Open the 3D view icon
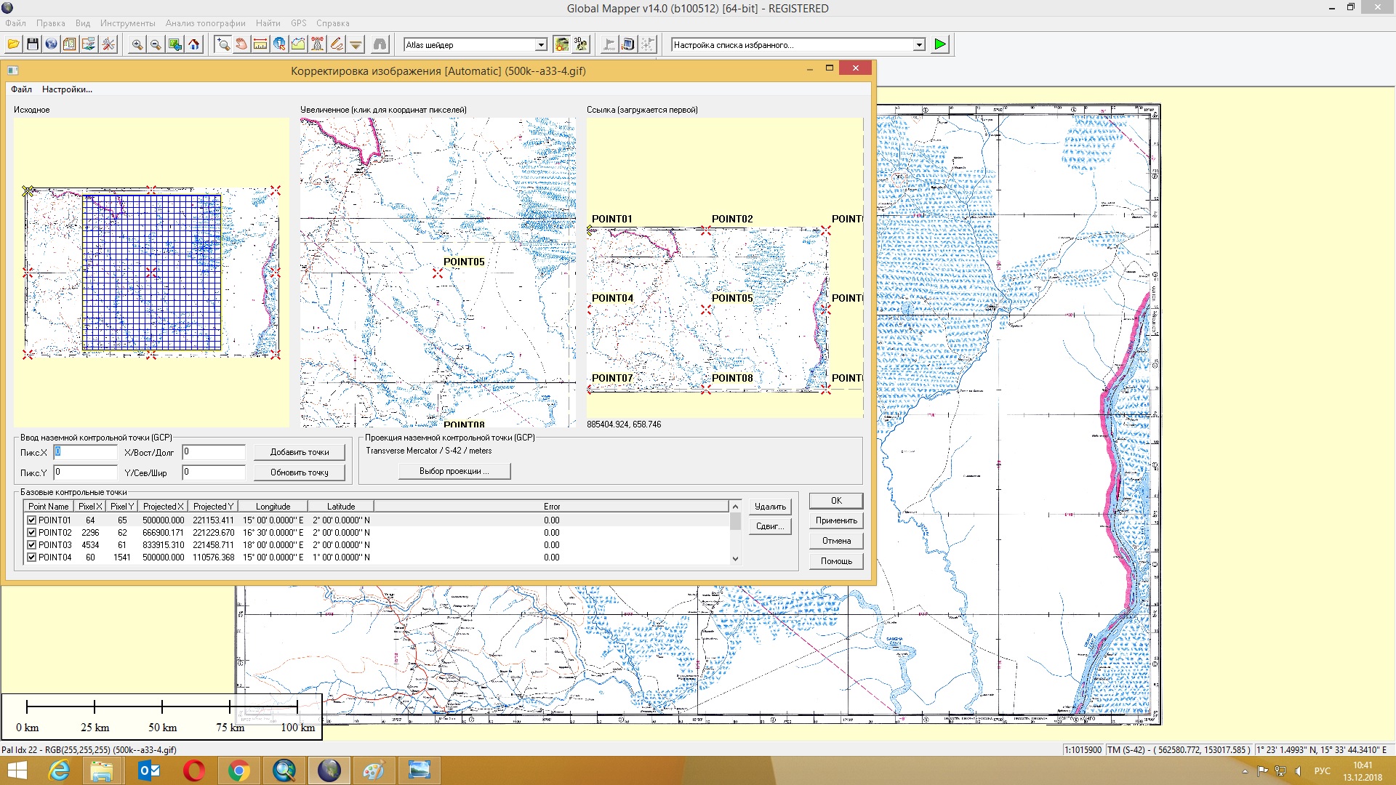This screenshot has height=785, width=1396. click(580, 45)
